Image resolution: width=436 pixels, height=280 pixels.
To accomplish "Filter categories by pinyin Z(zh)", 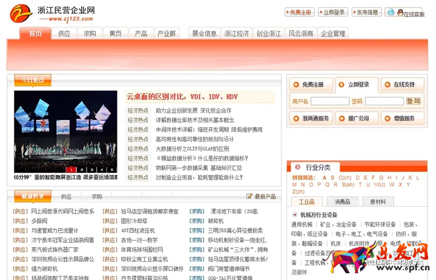I will 299,192.
